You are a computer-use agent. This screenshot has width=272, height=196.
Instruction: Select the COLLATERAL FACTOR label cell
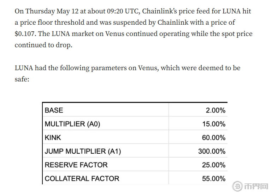click(82, 178)
